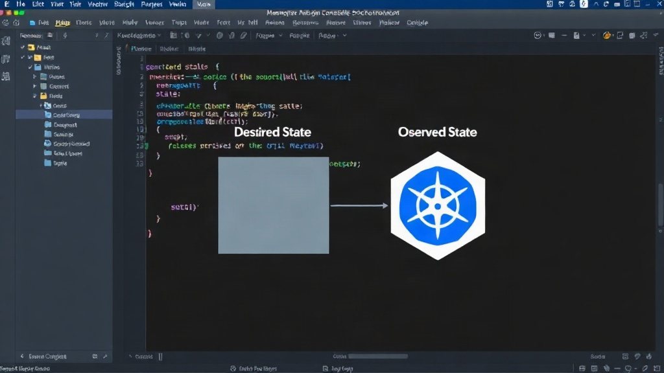Toggle the checkmark on the third tree row
664x373 pixels.
30,67
